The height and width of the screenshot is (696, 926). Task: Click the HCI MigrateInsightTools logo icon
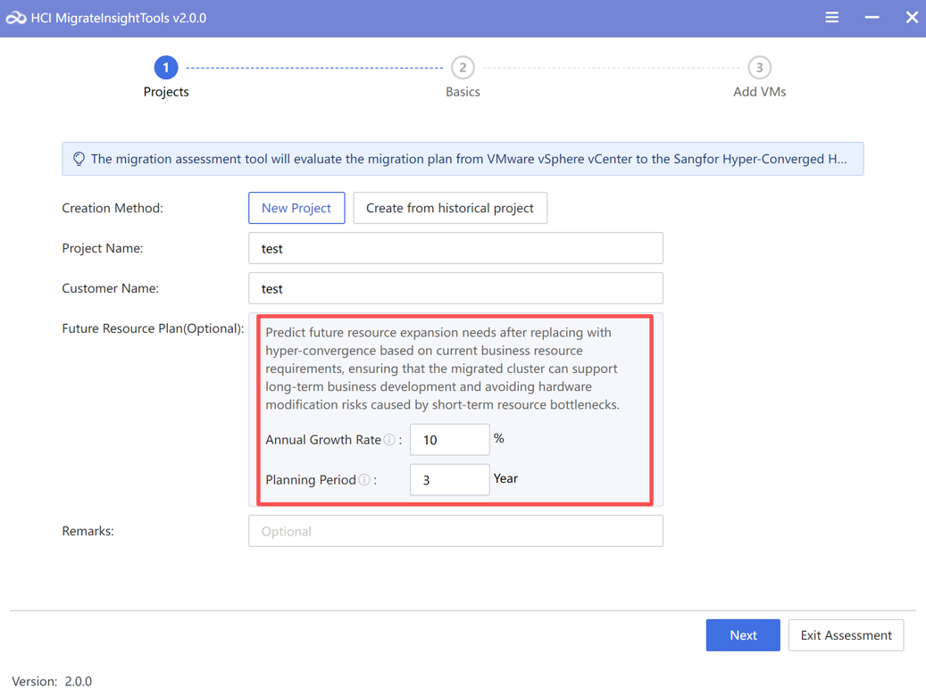(x=16, y=19)
